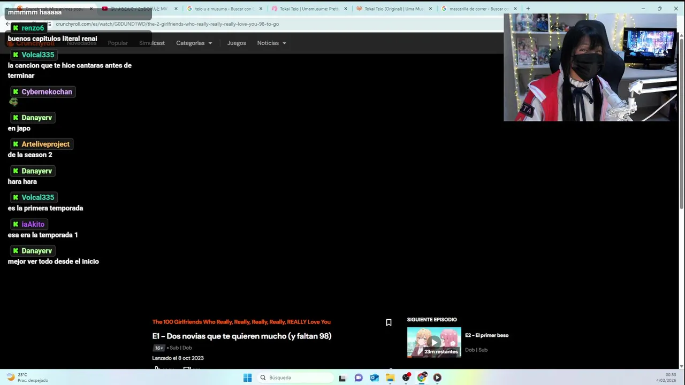Image resolution: width=685 pixels, height=385 pixels.
Task: Click the bookmark watchlist icon beside episode title
Action: pos(389,322)
